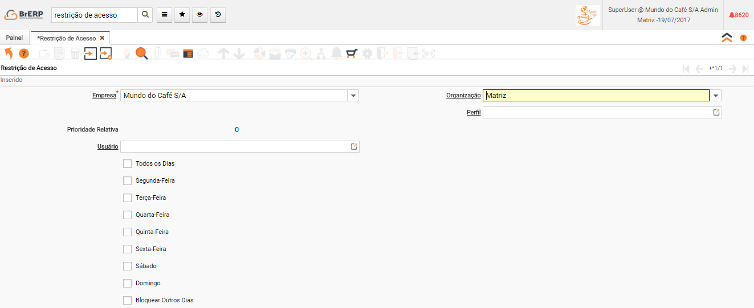The image size is (754, 308).
Task: Expand the Empresa dropdown arrow
Action: pyautogui.click(x=353, y=96)
